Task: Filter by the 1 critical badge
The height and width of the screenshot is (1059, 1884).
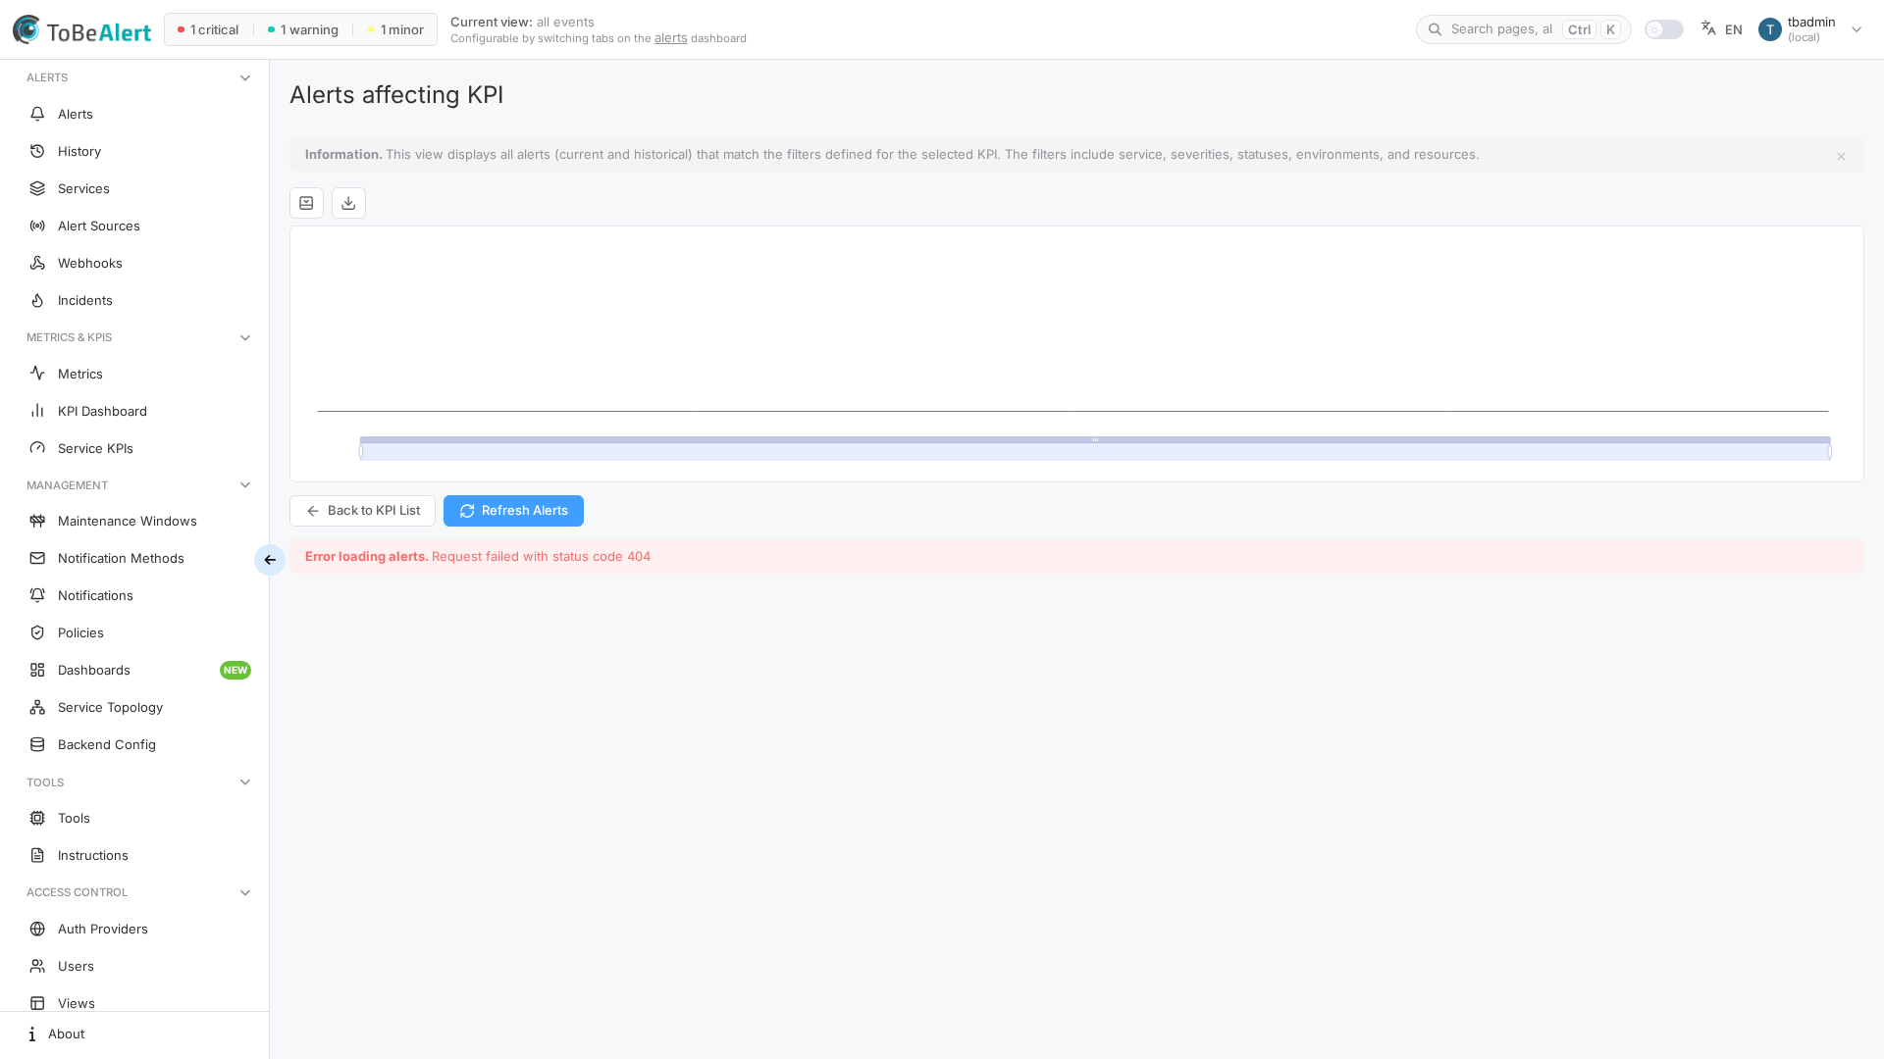Action: tap(208, 29)
